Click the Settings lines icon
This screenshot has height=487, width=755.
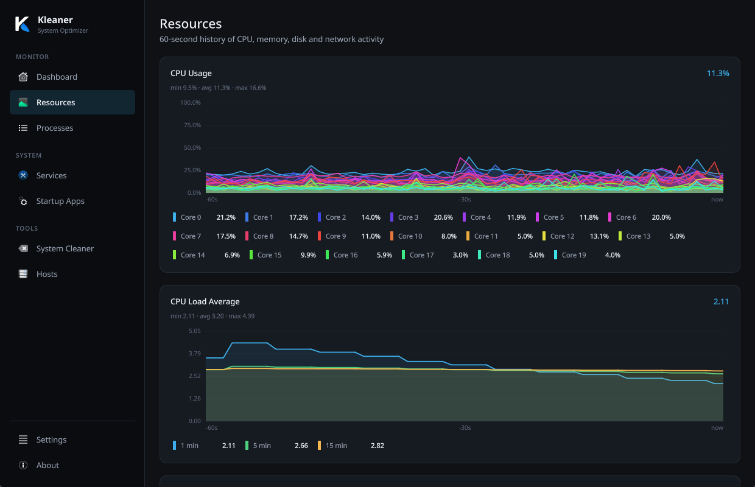[23, 440]
